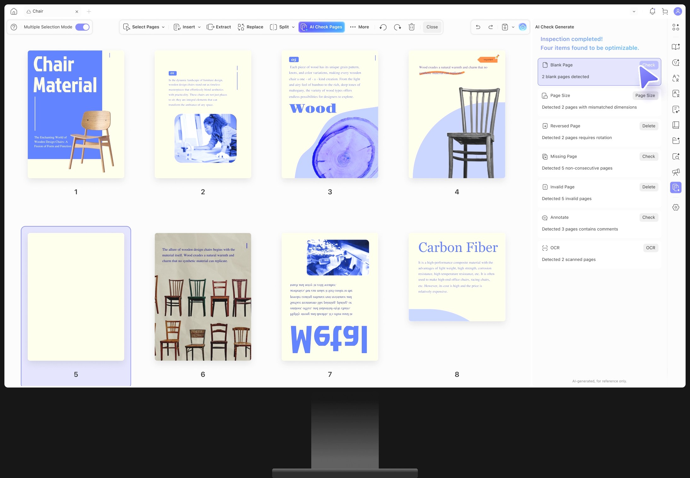
Task: Expand the title bar dropdown chevron
Action: 634,12
